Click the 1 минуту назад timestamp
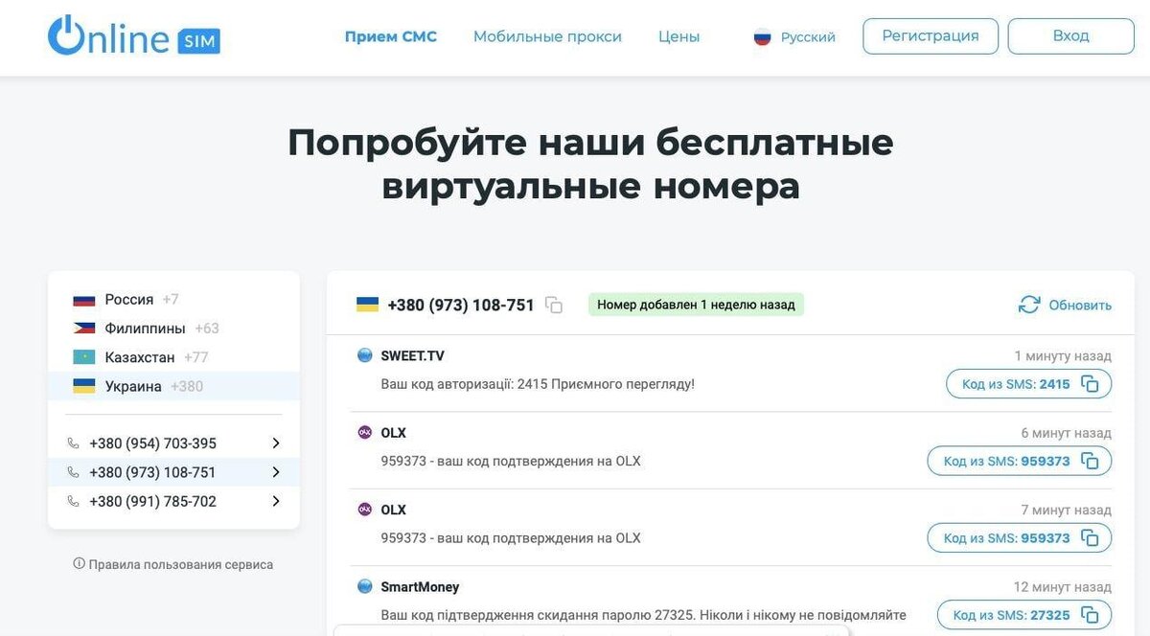1150x636 pixels. coord(1063,355)
